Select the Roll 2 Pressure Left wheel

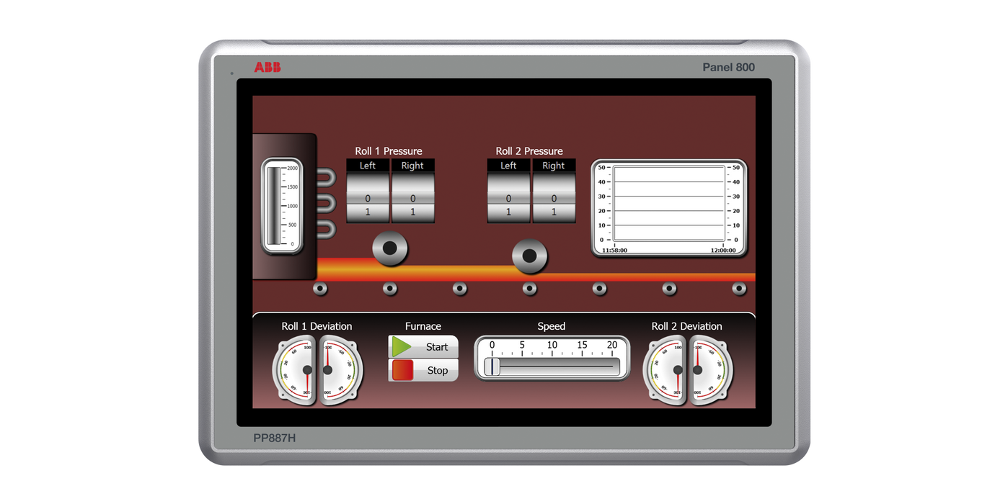pos(508,198)
